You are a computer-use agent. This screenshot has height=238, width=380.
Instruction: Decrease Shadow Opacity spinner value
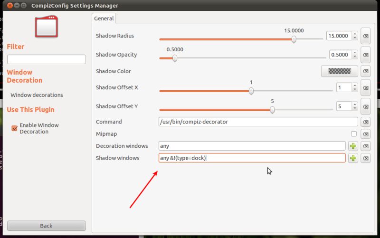[x=355, y=57]
